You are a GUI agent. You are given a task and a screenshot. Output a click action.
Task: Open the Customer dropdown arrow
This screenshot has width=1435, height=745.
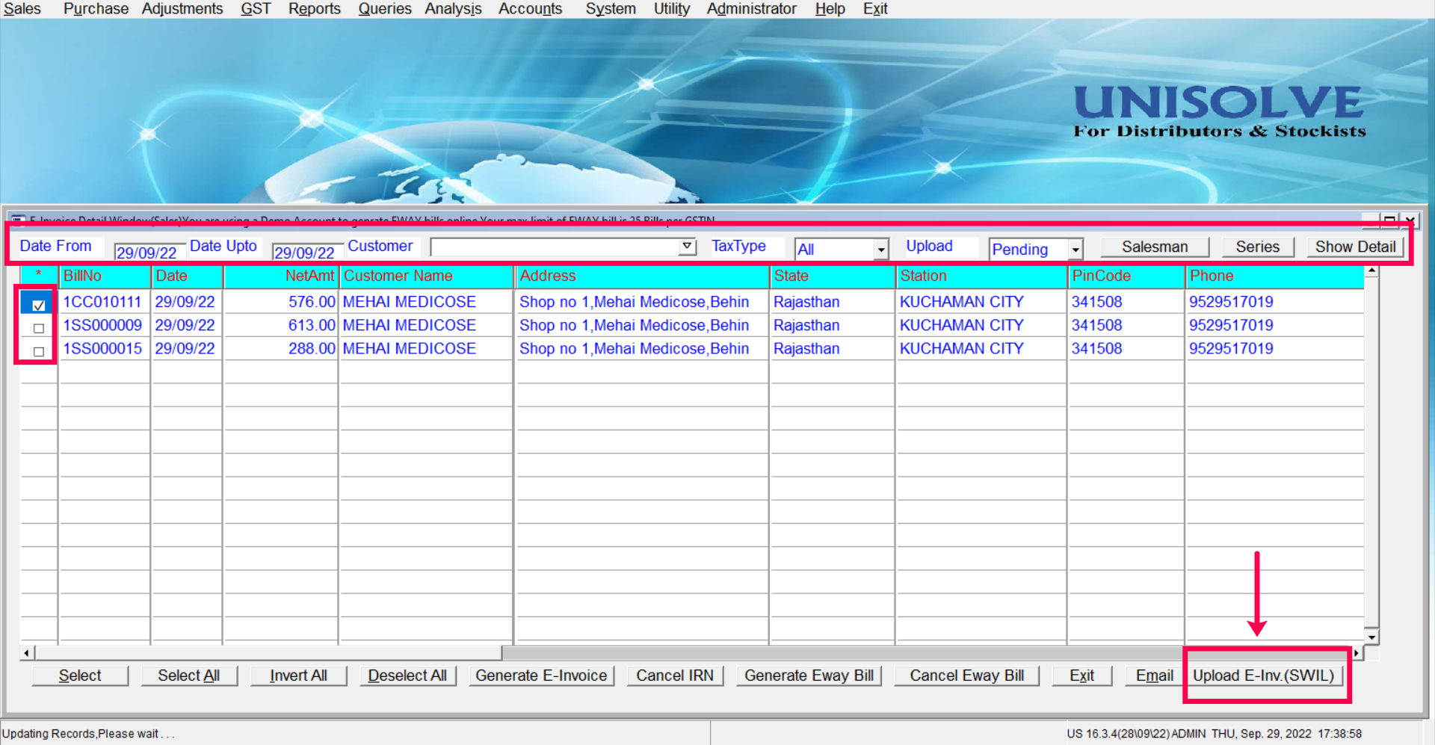coord(687,247)
